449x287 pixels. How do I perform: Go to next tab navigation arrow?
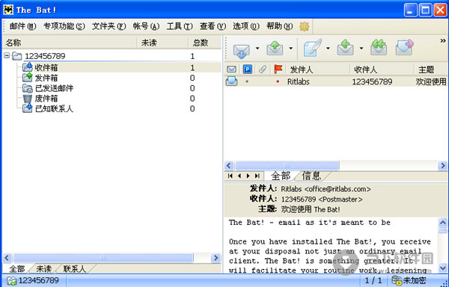tap(248, 176)
